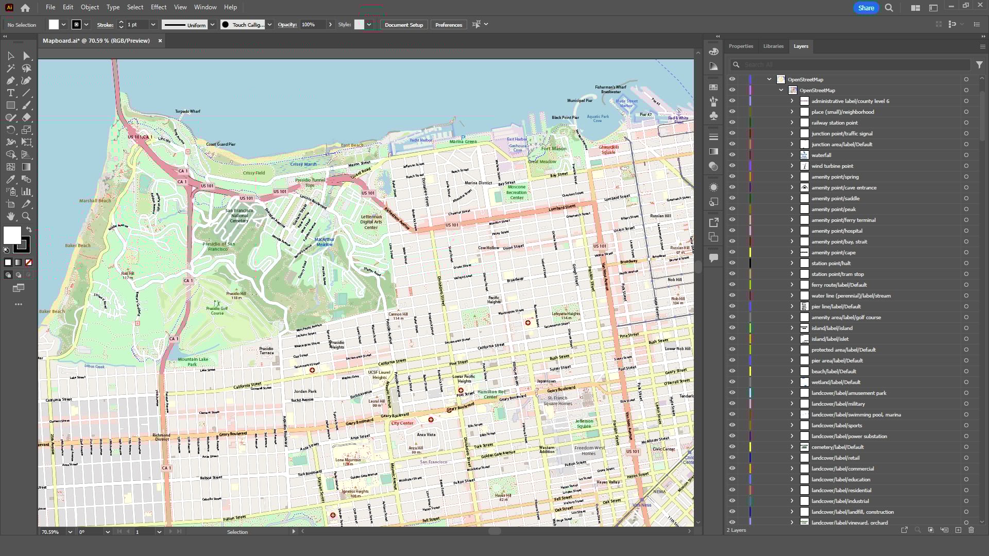Open the Symbols panel via the club icon
Viewport: 989px width, 556px height.
(x=713, y=116)
